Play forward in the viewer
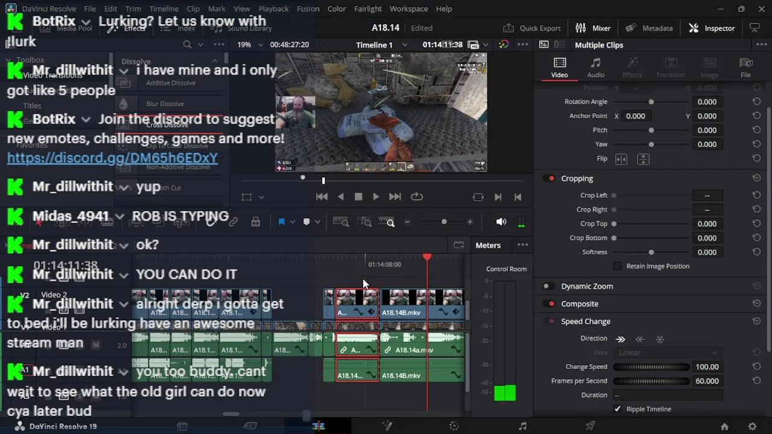The width and height of the screenshot is (772, 434). 376,197
